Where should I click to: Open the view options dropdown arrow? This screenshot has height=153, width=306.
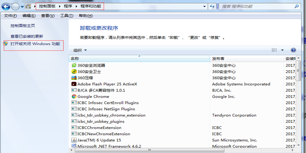coord(282,50)
